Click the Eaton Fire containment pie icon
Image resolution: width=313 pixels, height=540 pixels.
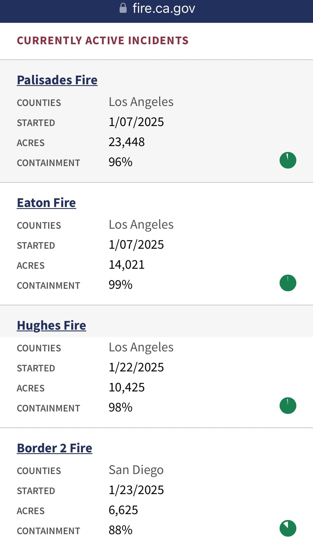(x=288, y=283)
